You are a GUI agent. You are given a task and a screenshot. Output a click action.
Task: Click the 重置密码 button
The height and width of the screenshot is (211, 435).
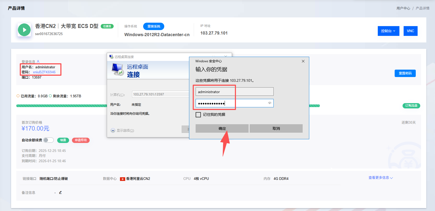[x=405, y=73]
